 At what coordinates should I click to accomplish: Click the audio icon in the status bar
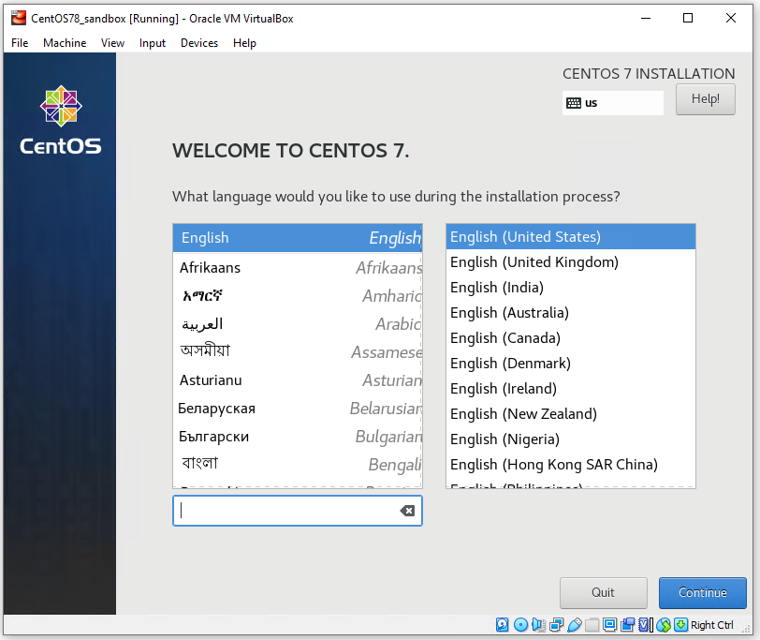click(538, 624)
